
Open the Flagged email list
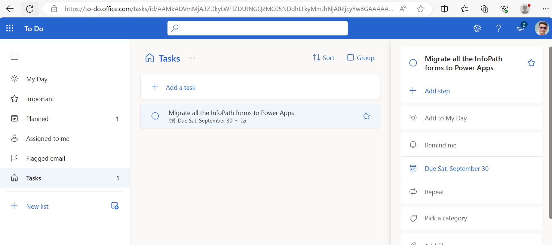(x=65, y=158)
